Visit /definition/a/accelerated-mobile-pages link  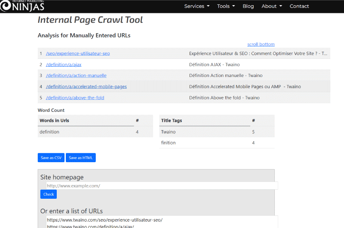pos(86,86)
